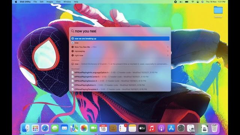The height and width of the screenshot is (135, 240).
Task: Open the Disk Utility app menu
Action: click(x=25, y=1)
